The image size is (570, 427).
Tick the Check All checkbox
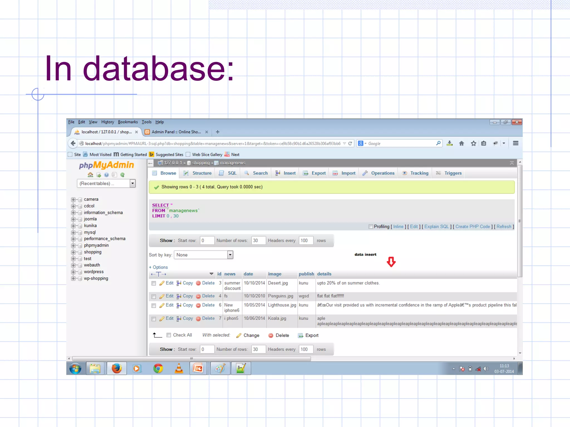pyautogui.click(x=169, y=335)
